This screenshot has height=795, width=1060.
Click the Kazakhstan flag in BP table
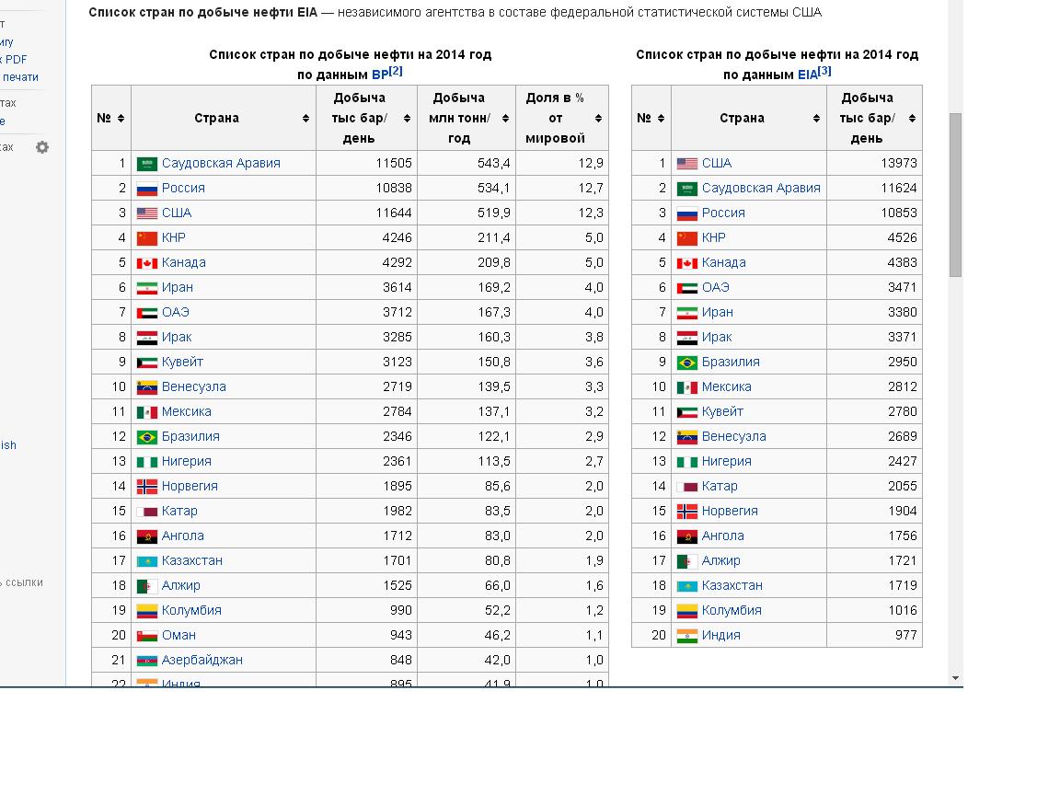click(146, 561)
